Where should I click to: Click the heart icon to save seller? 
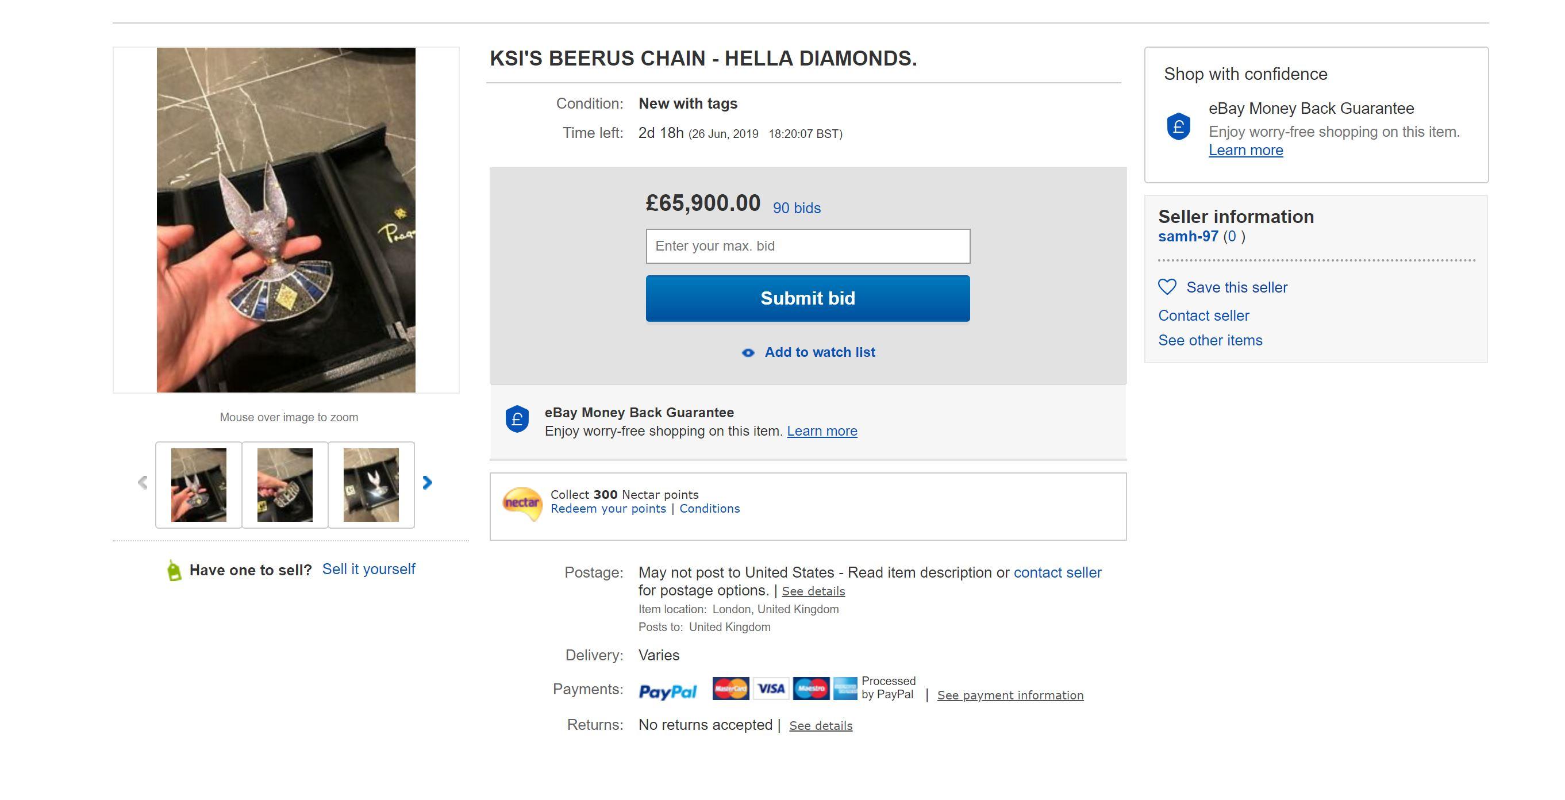(1167, 287)
